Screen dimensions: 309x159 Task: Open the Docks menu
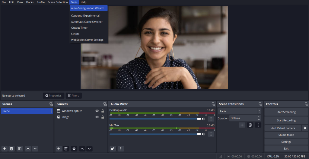point(30,2)
